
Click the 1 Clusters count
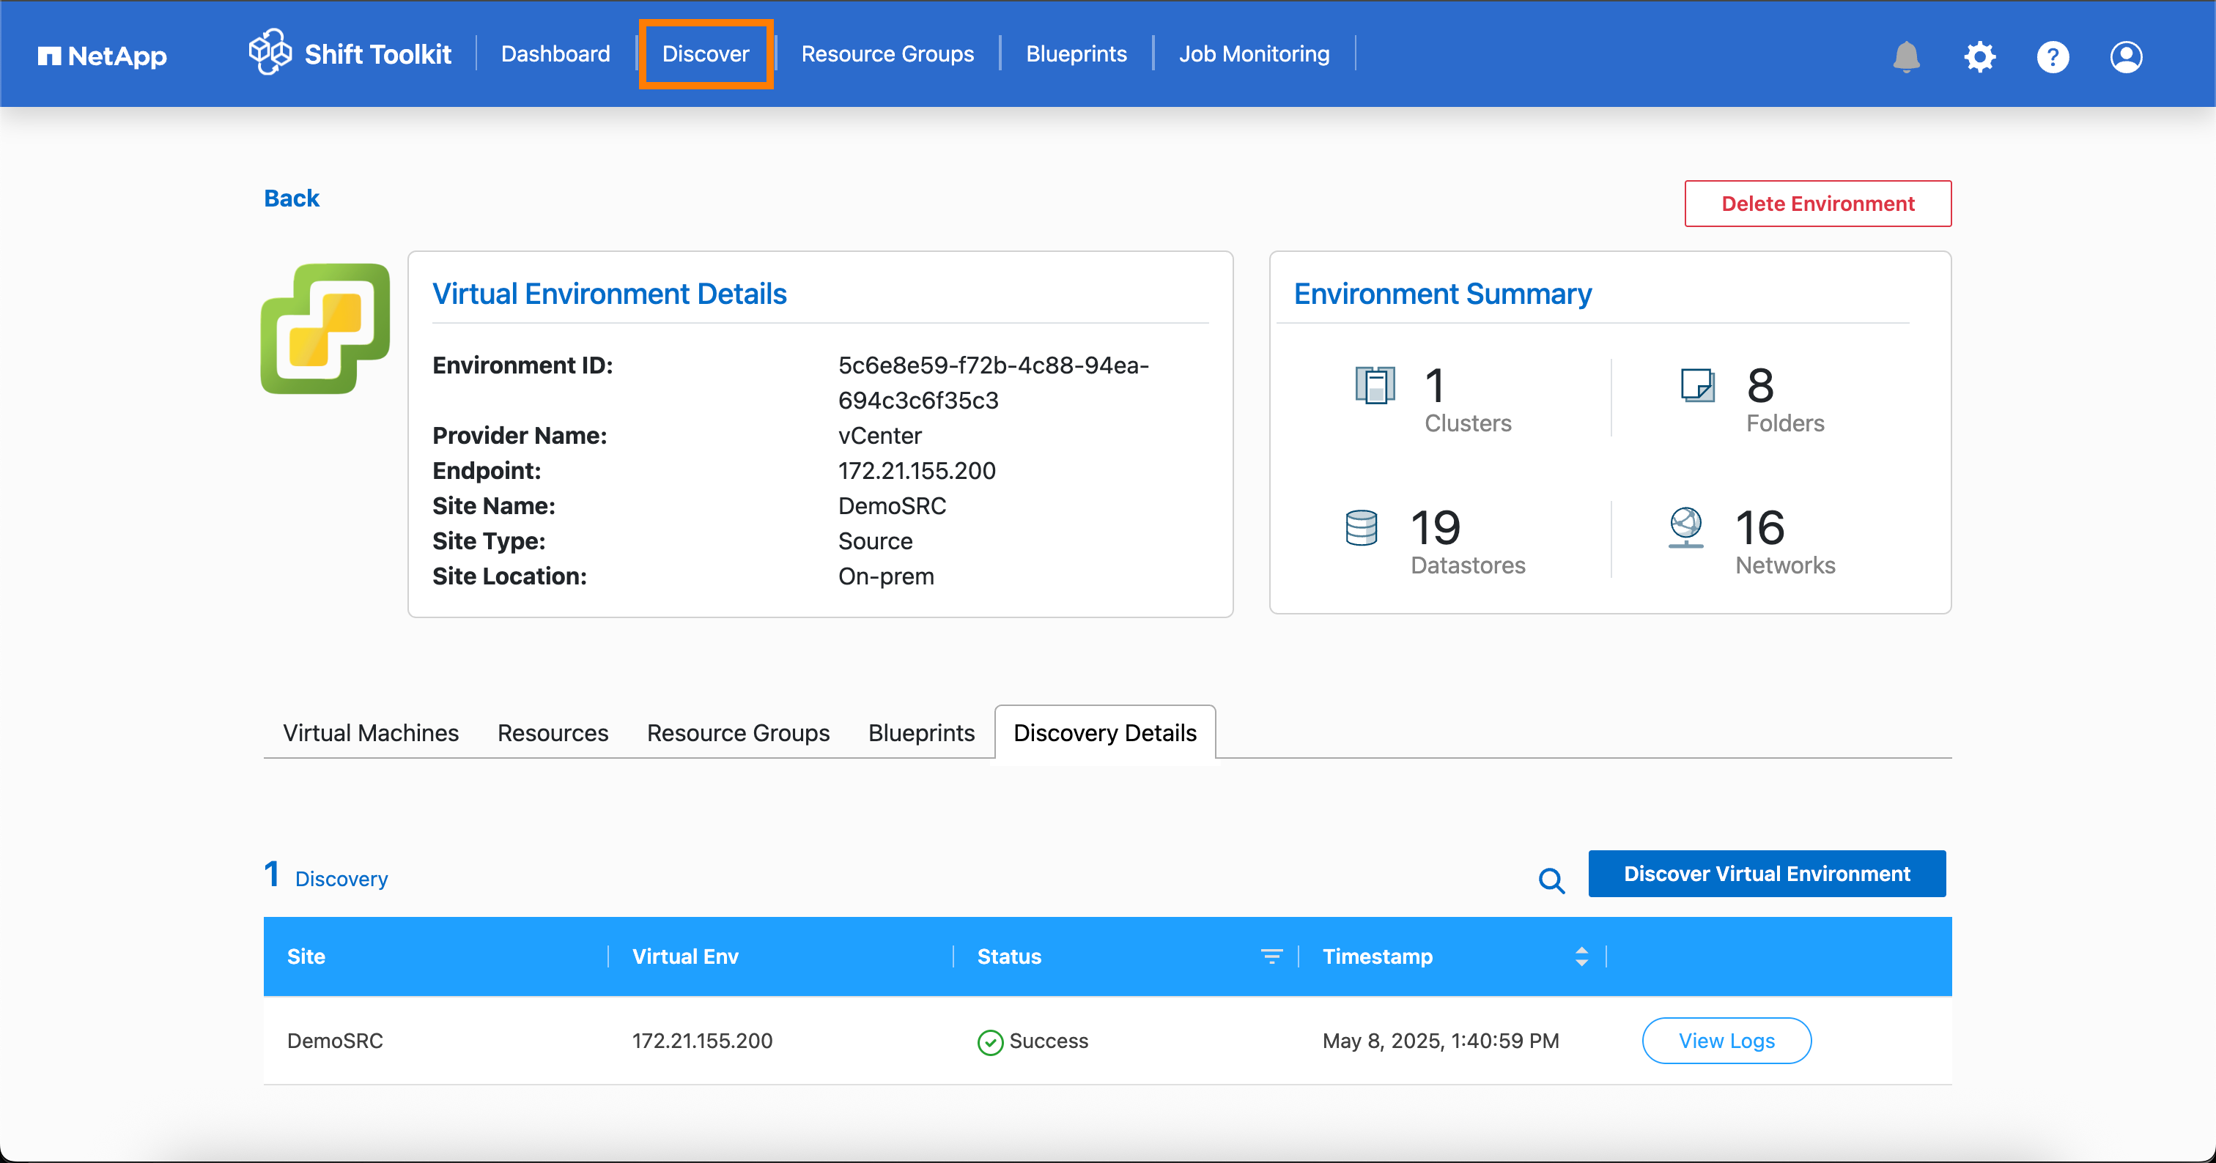[x=1435, y=385]
